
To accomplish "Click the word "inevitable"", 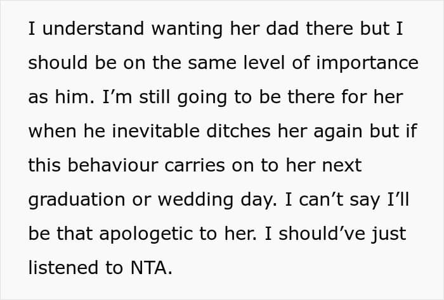I will coord(156,131).
